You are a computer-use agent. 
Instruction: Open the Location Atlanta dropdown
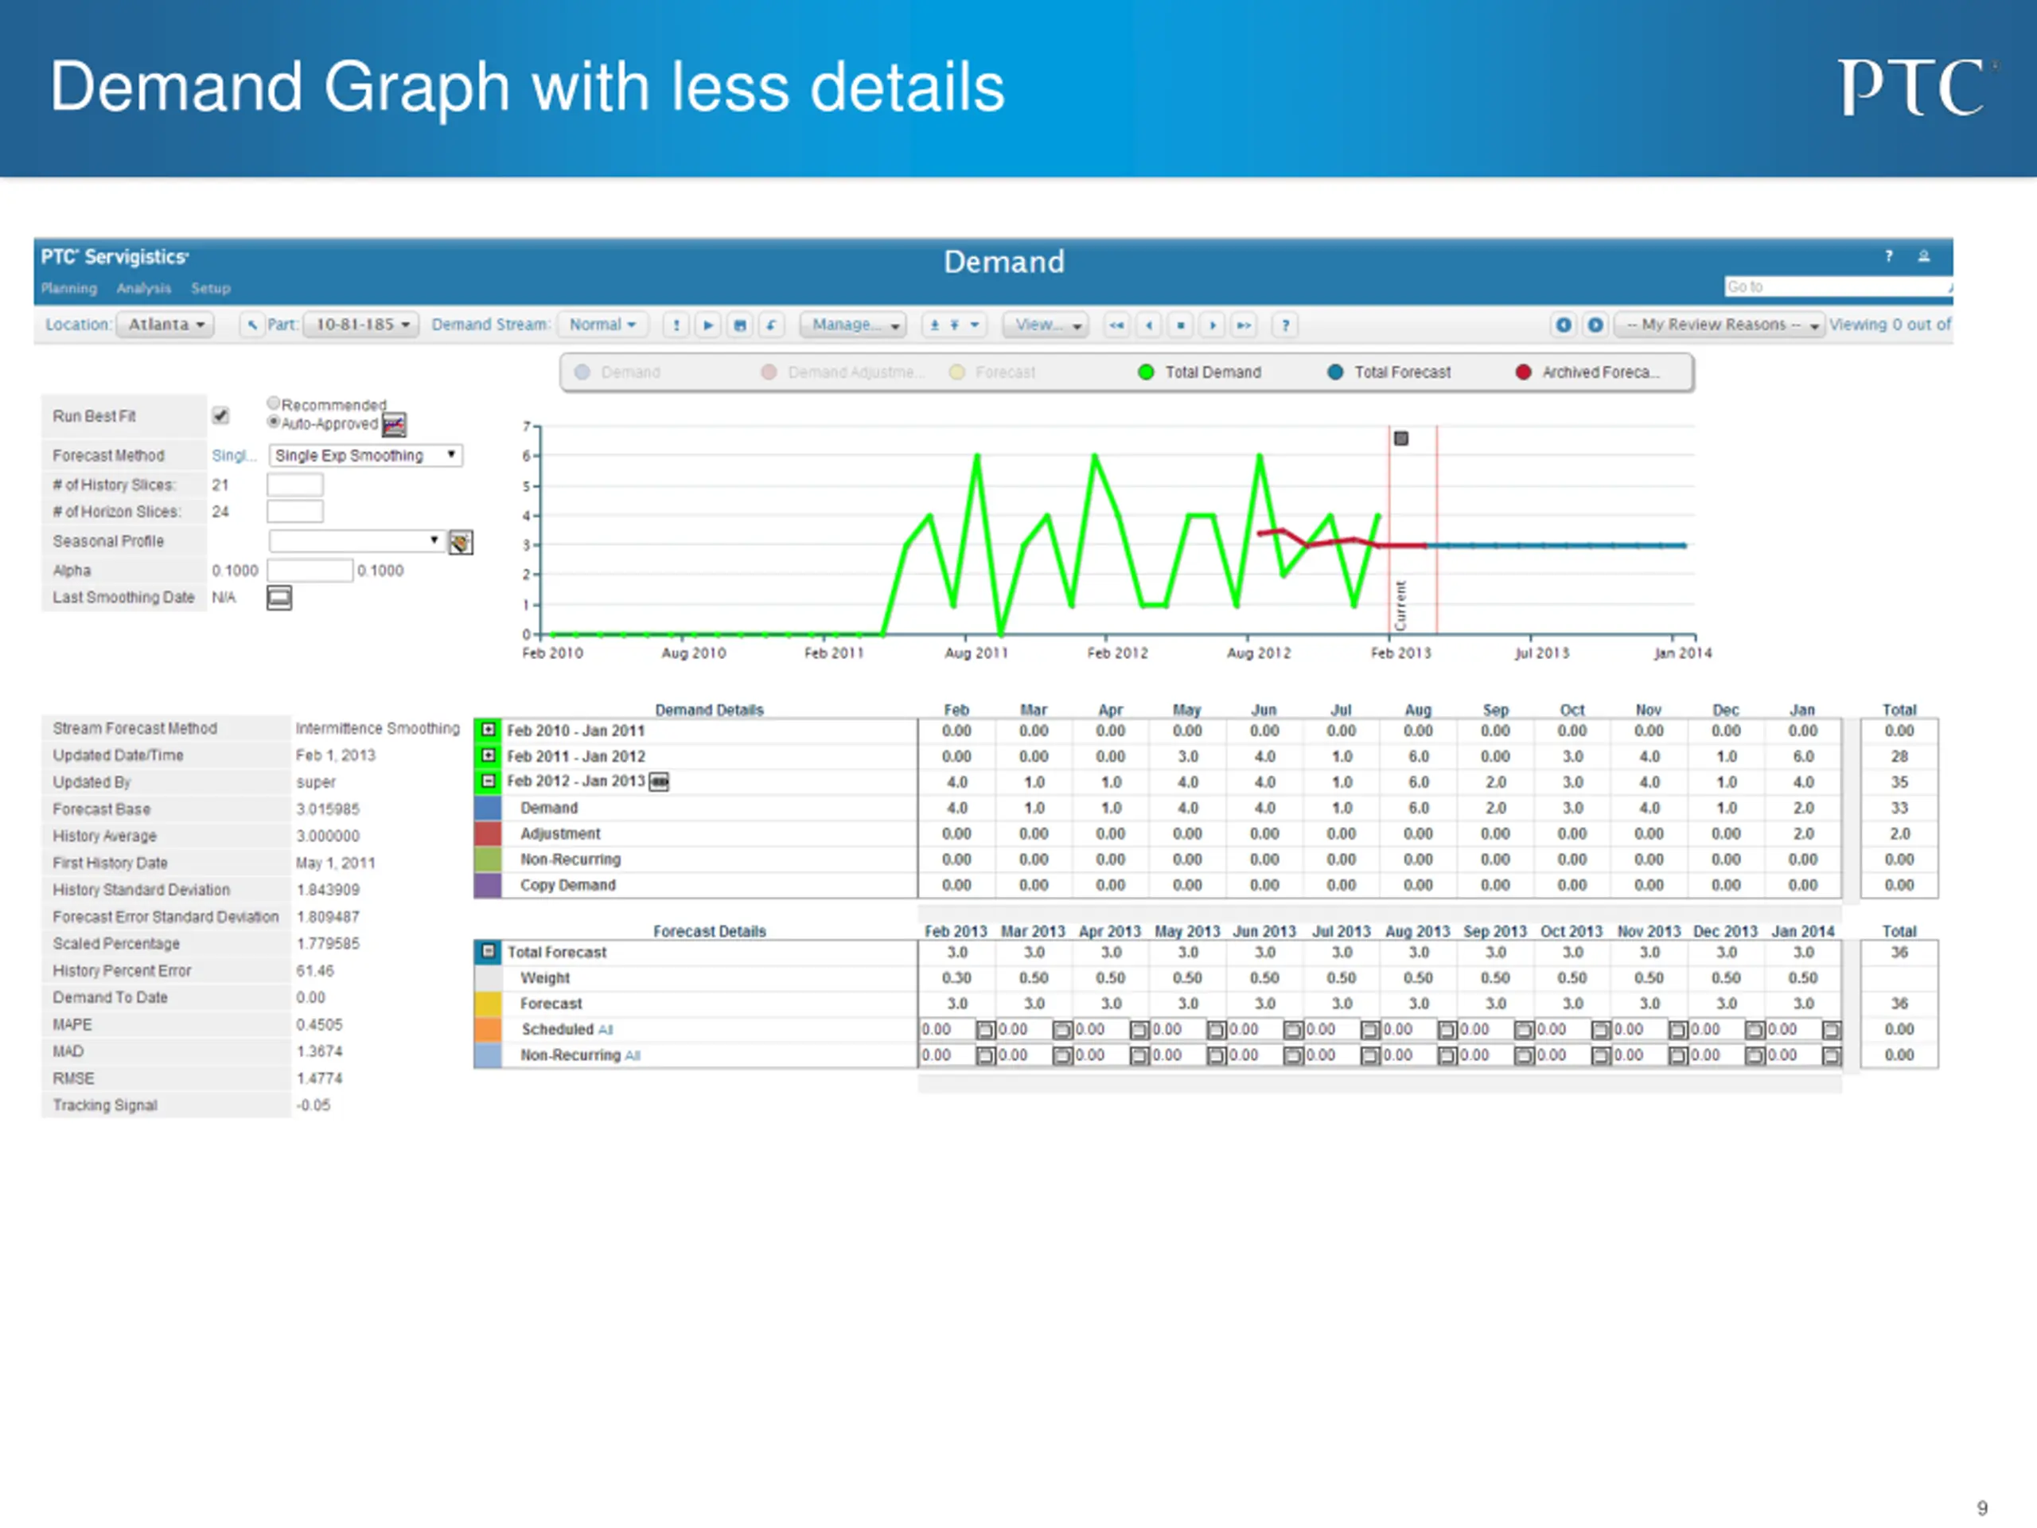166,325
